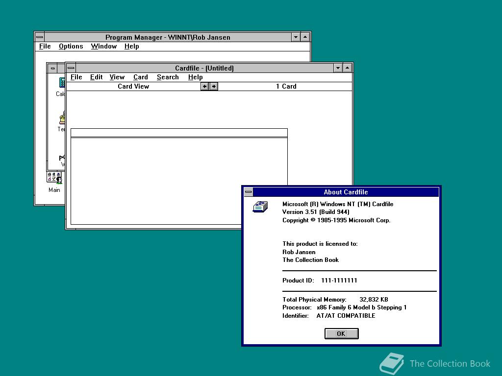Open the File menu in Cardfile
Image resolution: width=502 pixels, height=376 pixels.
click(x=76, y=77)
